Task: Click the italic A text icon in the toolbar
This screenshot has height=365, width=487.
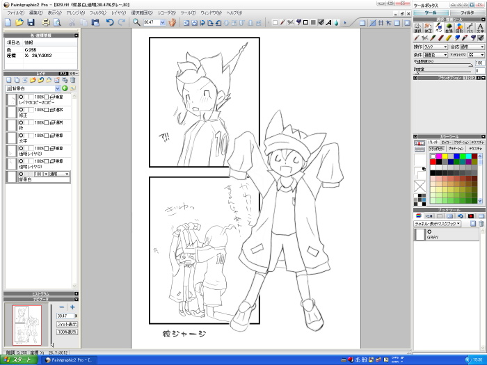Action: coord(328,23)
